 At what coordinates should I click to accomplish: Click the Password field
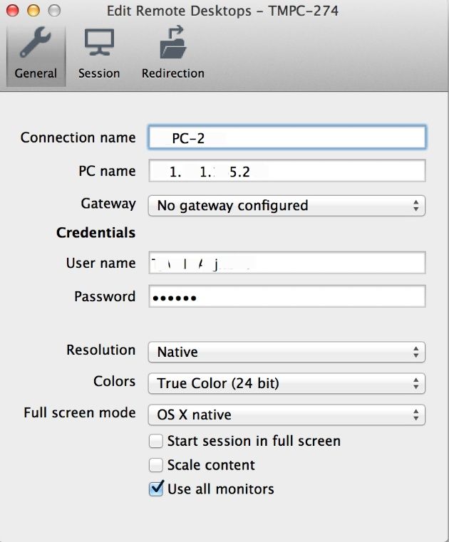[x=287, y=296]
